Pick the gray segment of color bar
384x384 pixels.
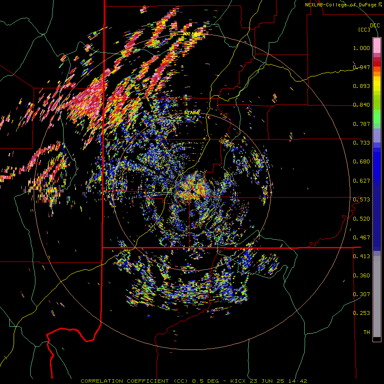point(377,297)
